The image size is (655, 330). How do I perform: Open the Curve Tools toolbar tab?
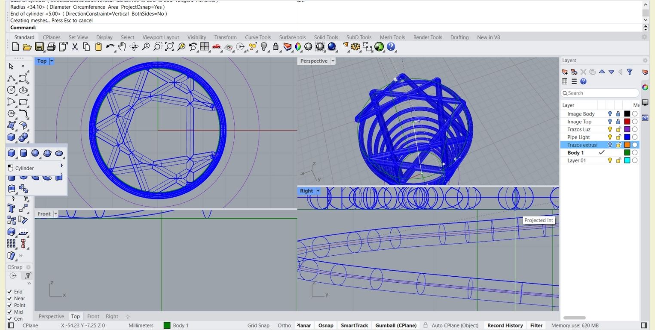258,37
